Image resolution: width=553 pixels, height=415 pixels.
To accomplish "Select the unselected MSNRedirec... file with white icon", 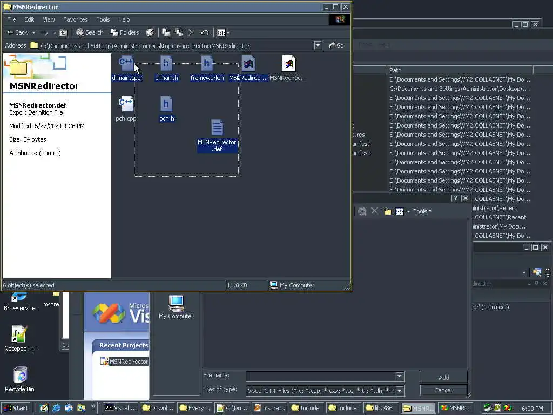I will [288, 69].
